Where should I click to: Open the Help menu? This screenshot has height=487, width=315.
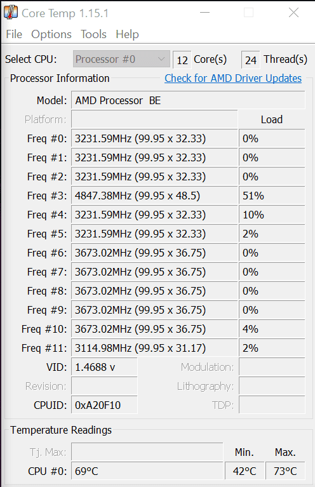(127, 34)
